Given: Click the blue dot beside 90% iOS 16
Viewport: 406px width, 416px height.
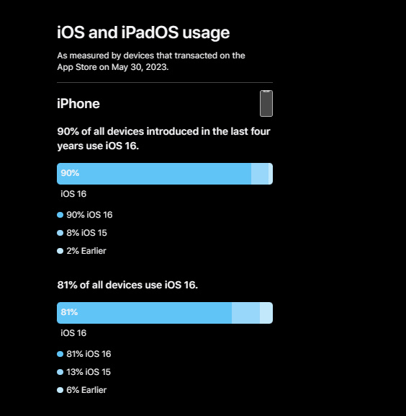Looking at the screenshot, I should click(x=60, y=215).
